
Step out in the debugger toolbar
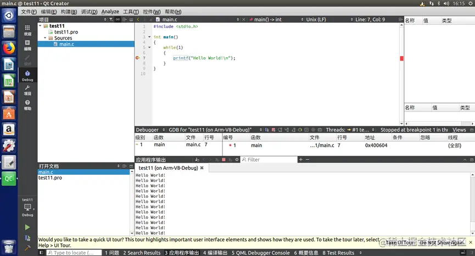point(293,130)
